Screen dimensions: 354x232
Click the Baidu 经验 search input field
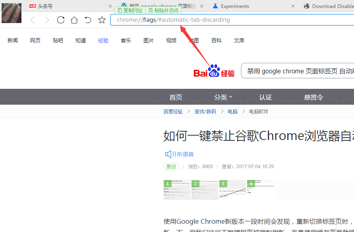click(298, 71)
